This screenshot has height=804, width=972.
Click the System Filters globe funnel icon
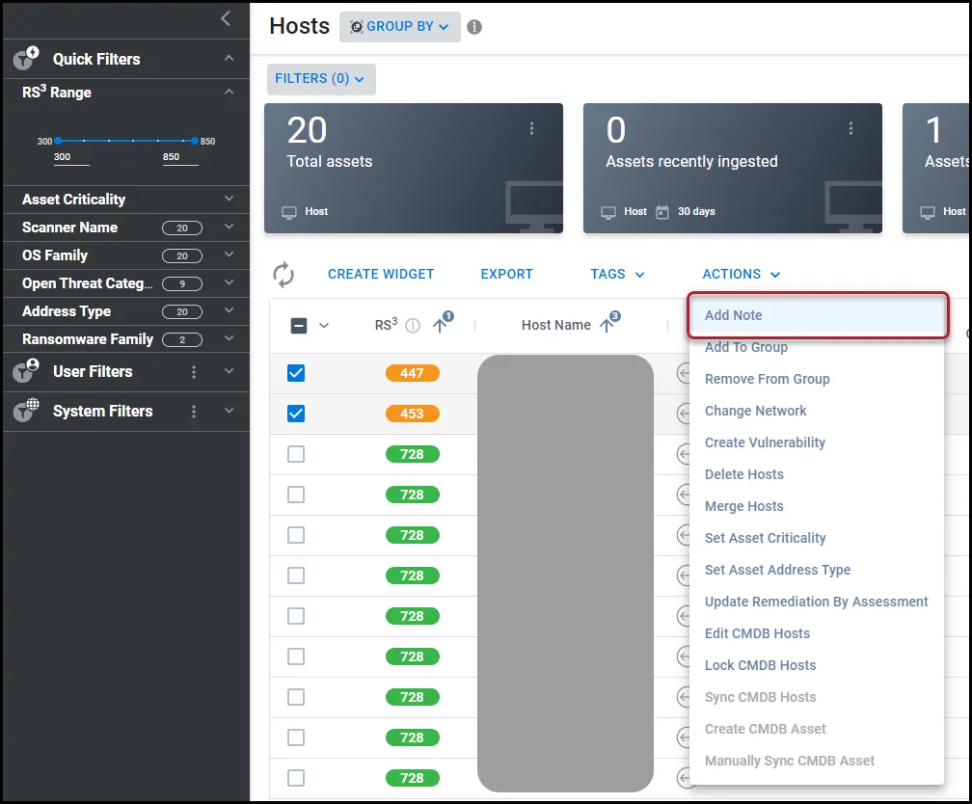click(x=26, y=411)
